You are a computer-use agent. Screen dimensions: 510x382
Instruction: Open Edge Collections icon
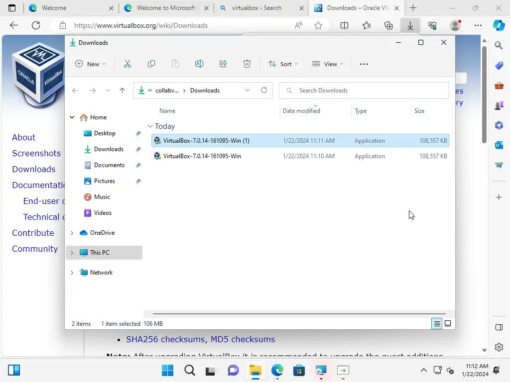(x=388, y=25)
